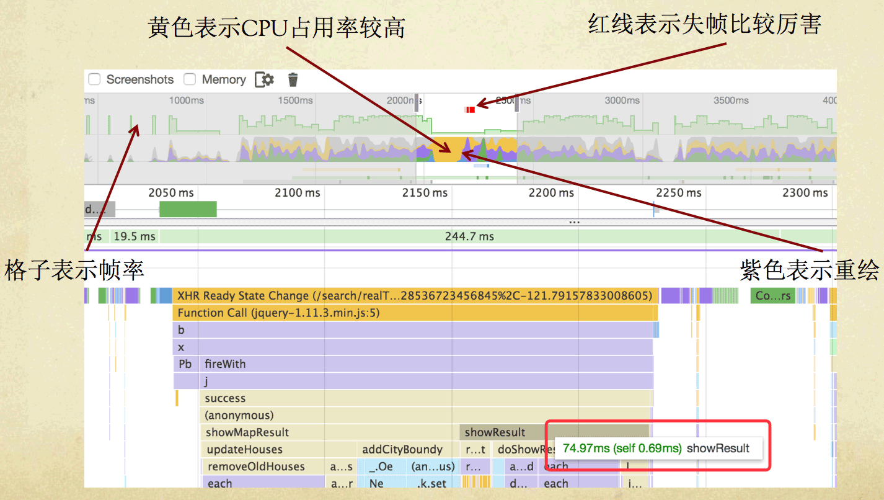Open capture settings gear icon
Screen dimensions: 884x500
point(265,79)
